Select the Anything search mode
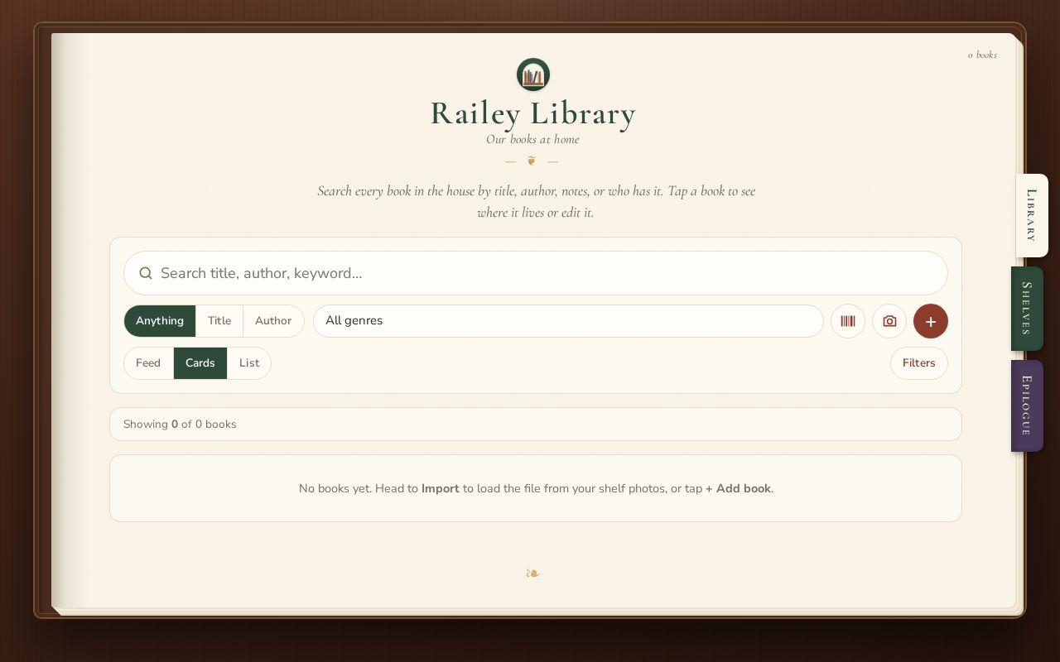1060x662 pixels. [160, 321]
